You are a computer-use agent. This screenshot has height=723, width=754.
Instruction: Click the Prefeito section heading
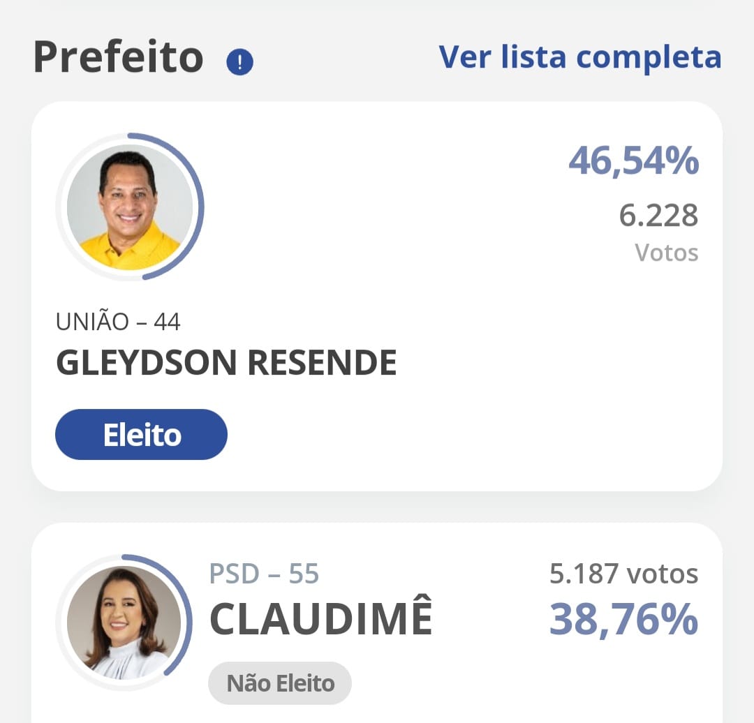point(118,57)
